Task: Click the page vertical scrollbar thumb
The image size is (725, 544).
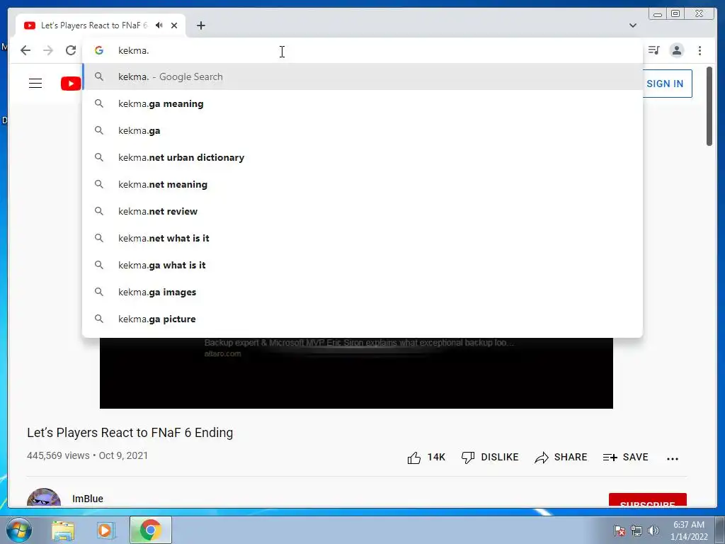Action: point(709,106)
